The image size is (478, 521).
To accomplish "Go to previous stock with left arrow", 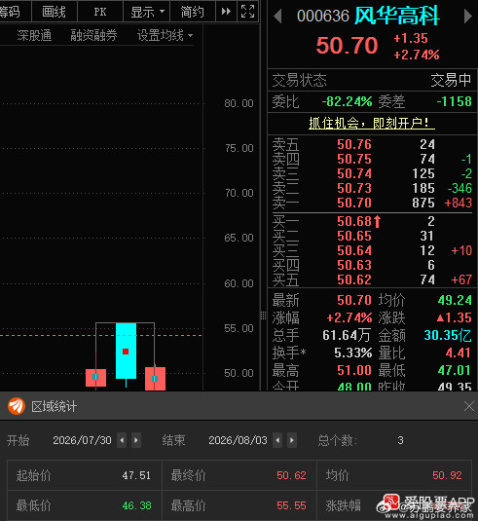I will (278, 17).
